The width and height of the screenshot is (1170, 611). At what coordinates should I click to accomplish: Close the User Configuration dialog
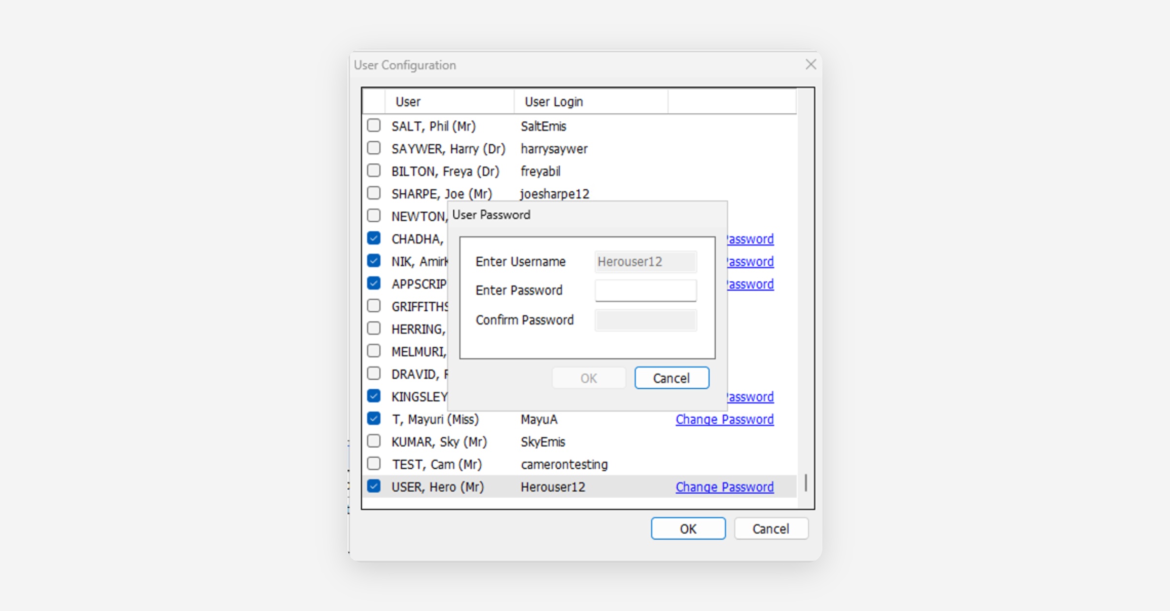tap(810, 64)
